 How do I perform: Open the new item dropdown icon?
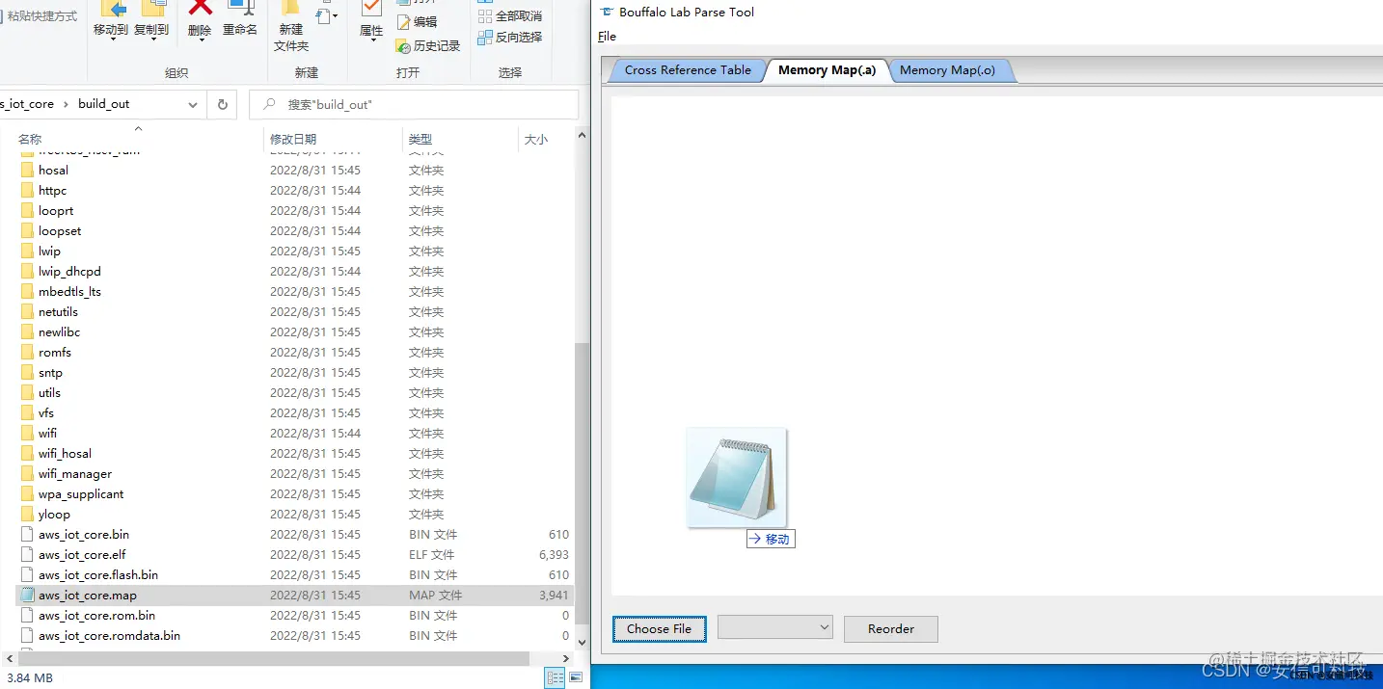327,16
